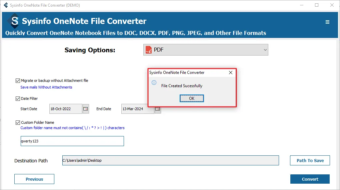
Task: Go back with the Previous button
Action: 34,179
